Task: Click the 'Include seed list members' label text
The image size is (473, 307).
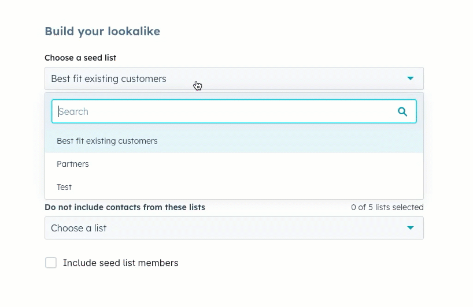Action: point(121,263)
